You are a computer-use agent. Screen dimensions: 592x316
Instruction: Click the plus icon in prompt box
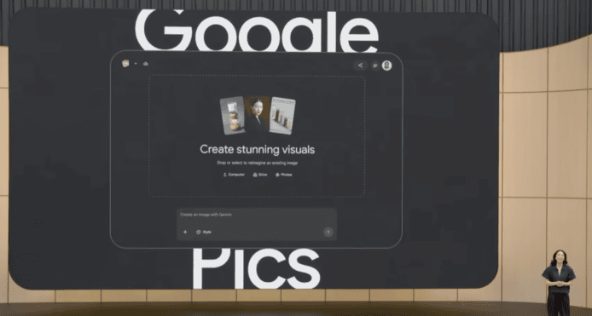pyautogui.click(x=185, y=232)
